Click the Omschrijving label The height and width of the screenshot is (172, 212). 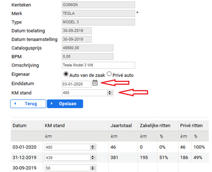(x=25, y=65)
